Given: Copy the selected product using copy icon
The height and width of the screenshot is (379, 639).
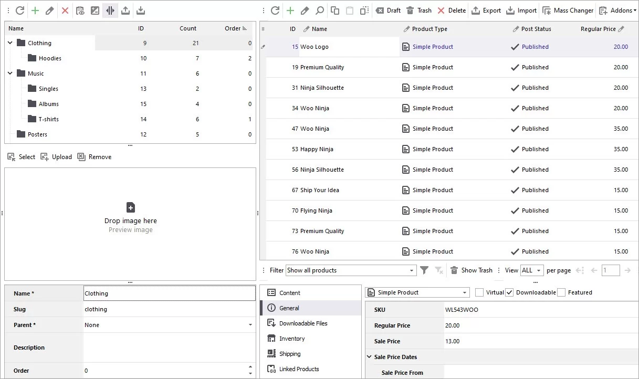Looking at the screenshot, I should coord(334,10).
